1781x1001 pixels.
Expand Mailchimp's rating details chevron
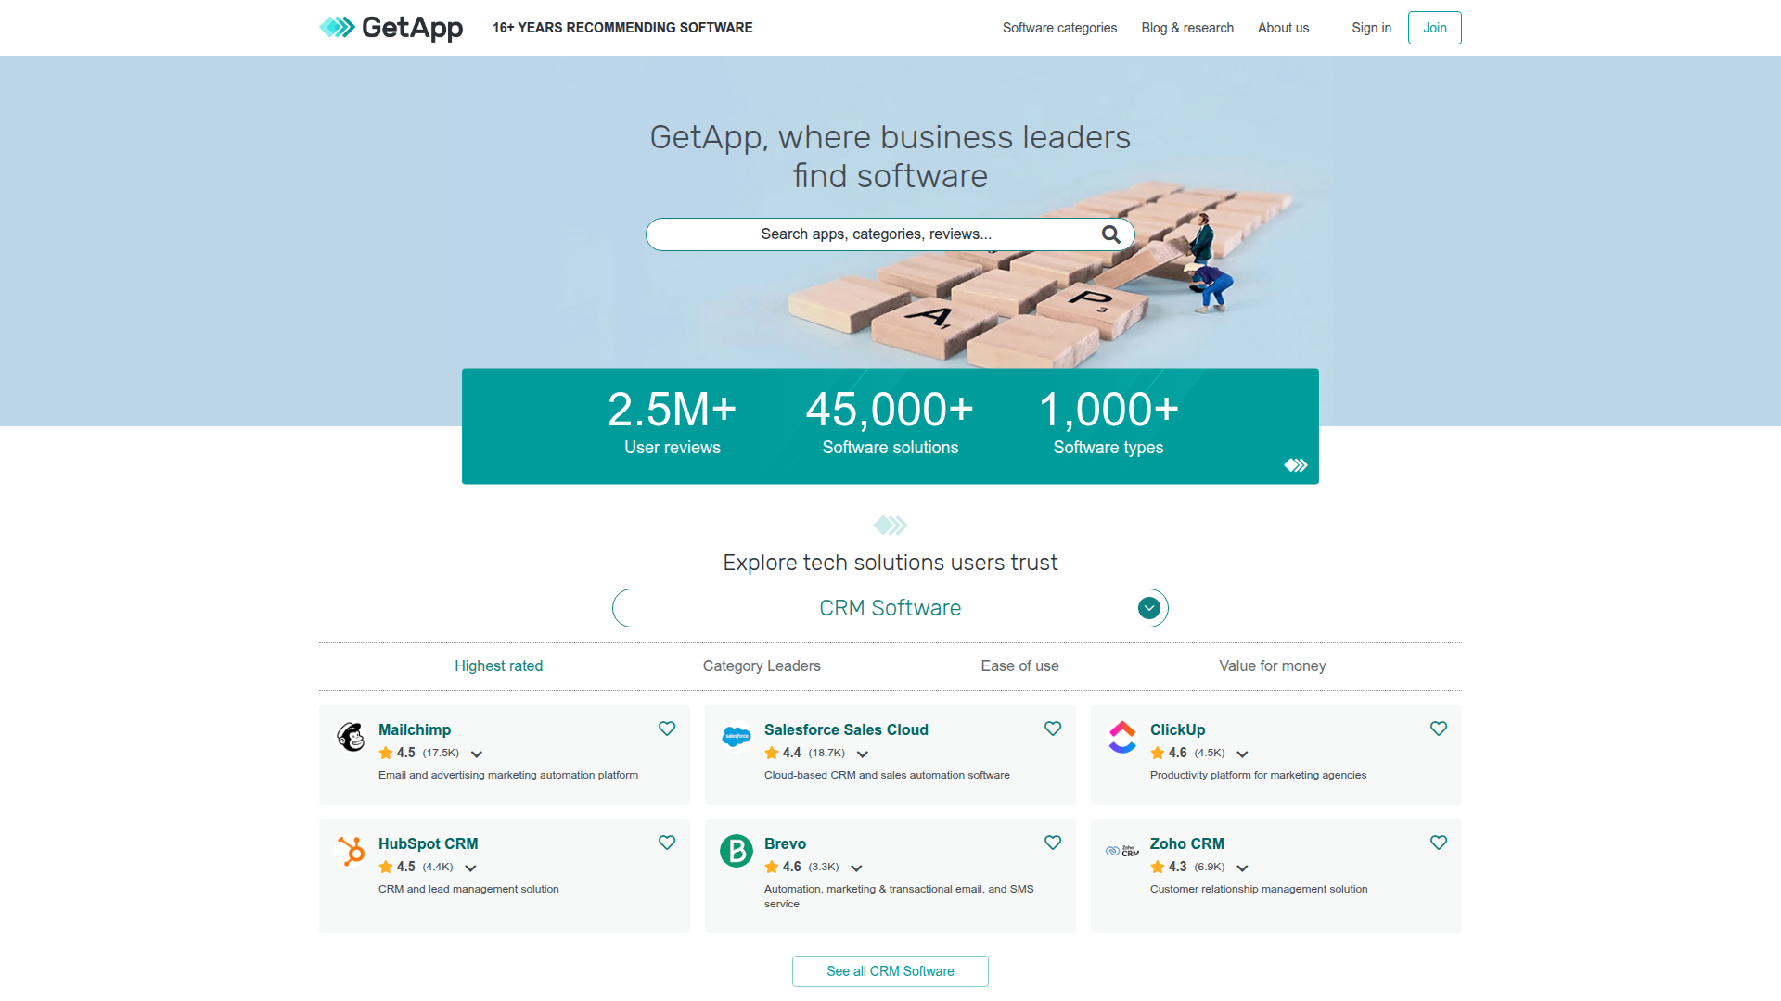click(x=477, y=754)
